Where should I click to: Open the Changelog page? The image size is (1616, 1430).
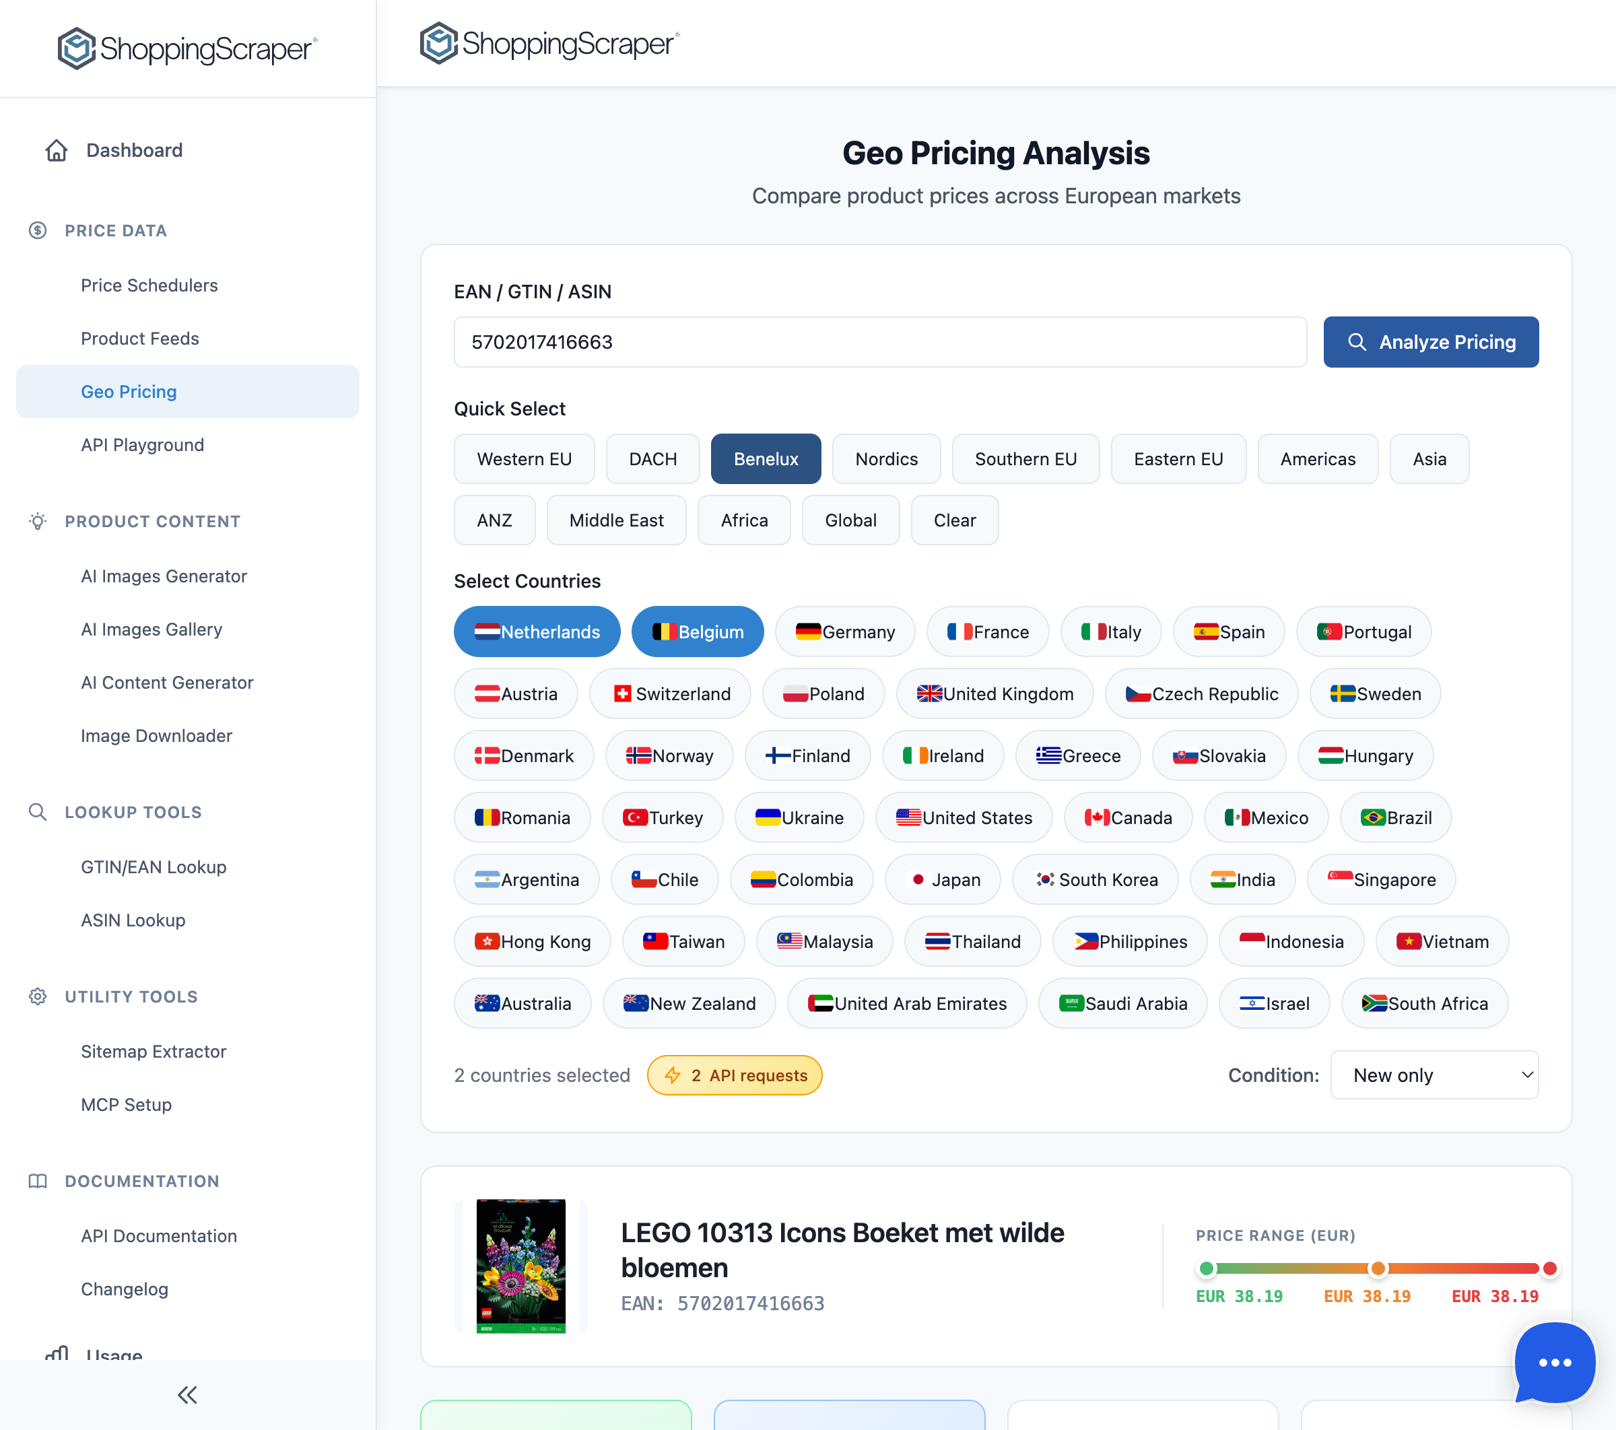tap(124, 1289)
